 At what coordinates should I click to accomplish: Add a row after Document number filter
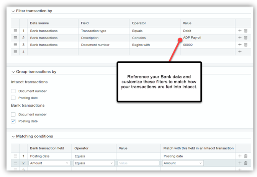[240, 45]
